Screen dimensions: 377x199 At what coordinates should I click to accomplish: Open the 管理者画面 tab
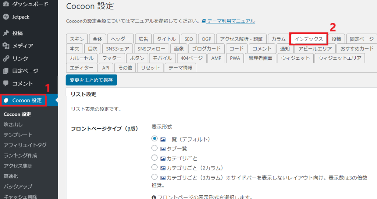[x=260, y=58]
